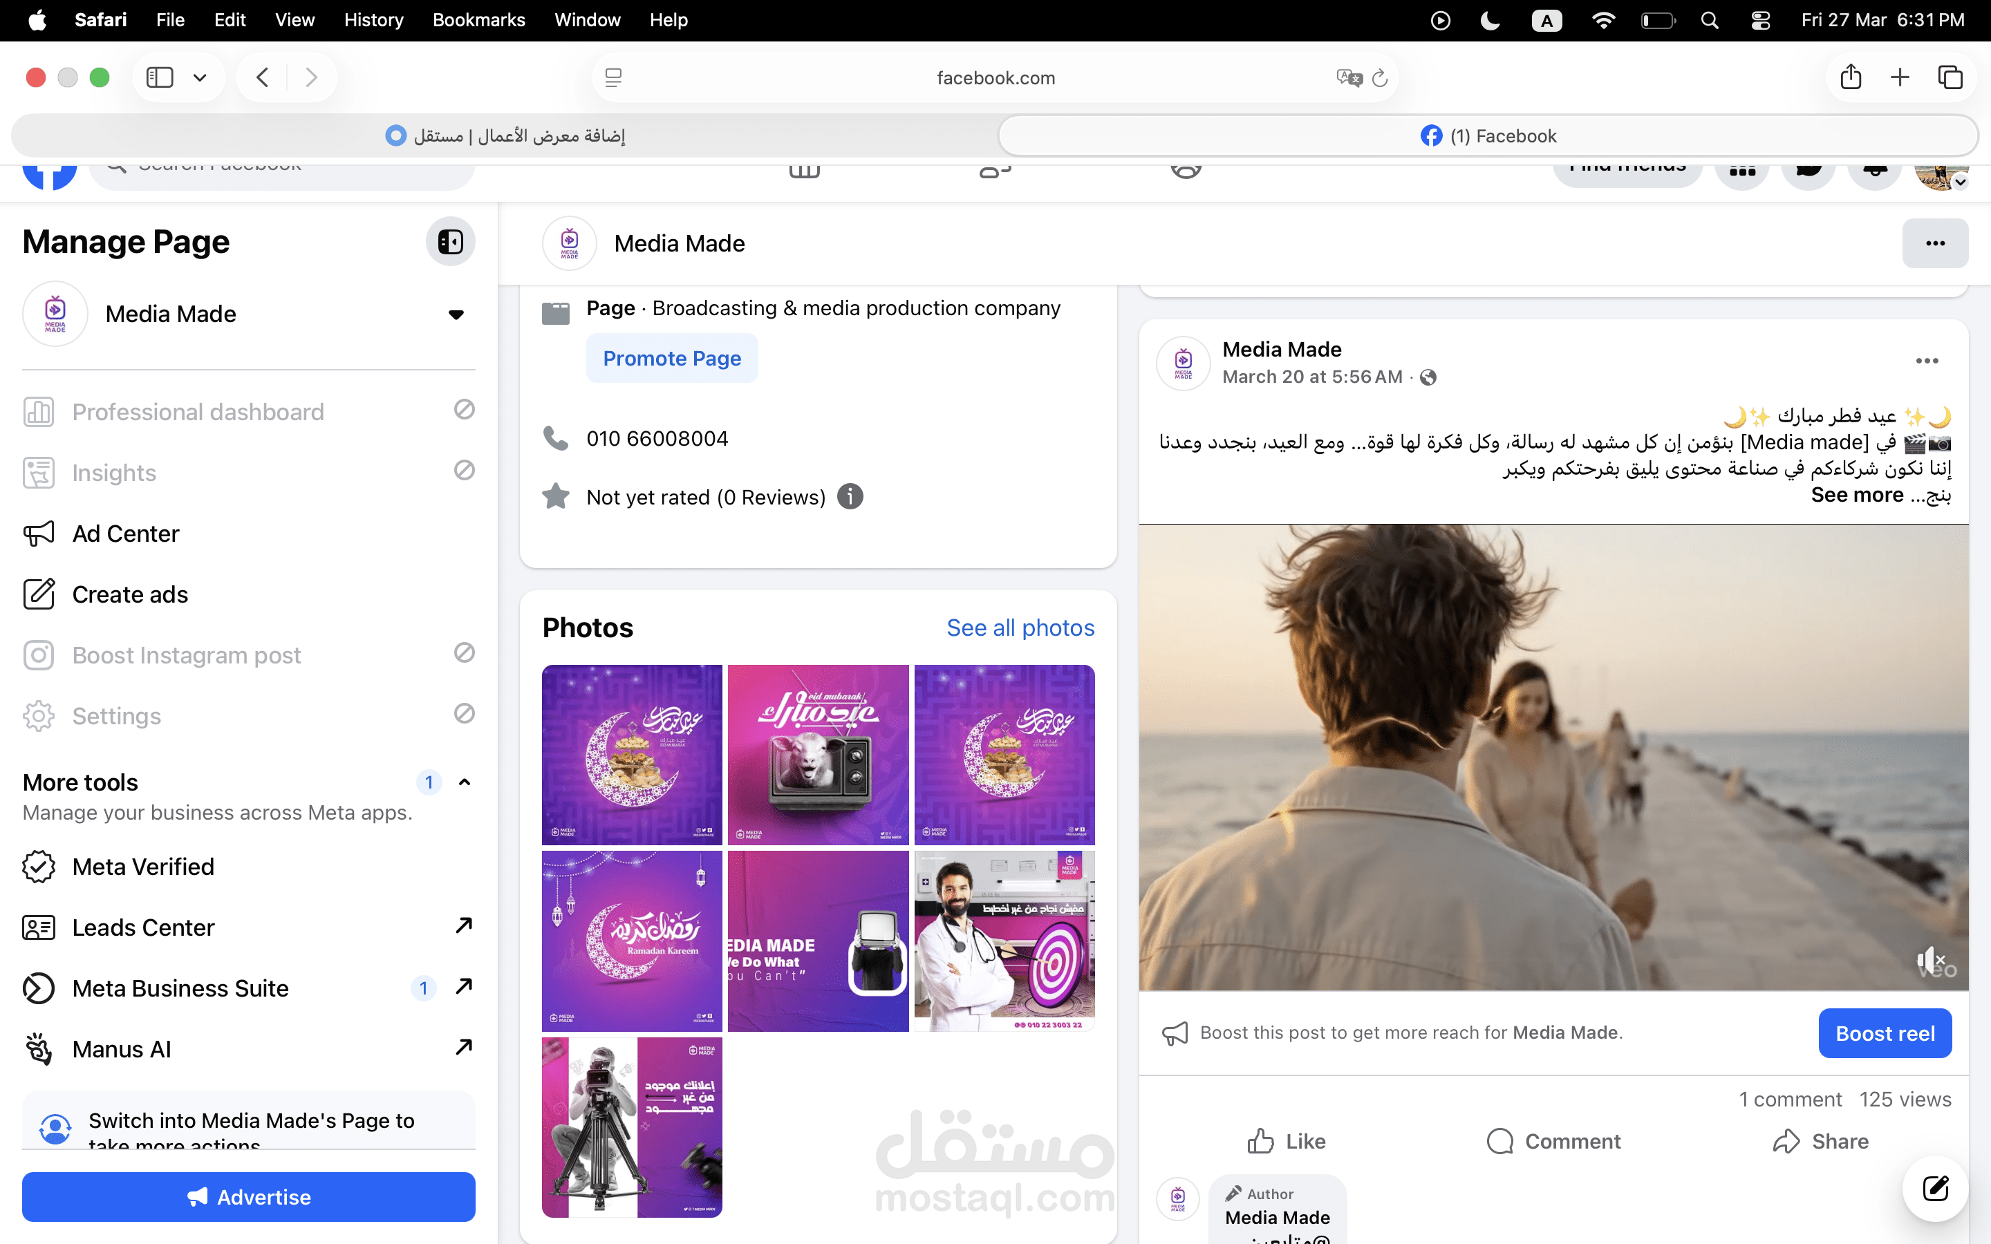Collapse the Manage Page sidebar icon

tap(450, 242)
